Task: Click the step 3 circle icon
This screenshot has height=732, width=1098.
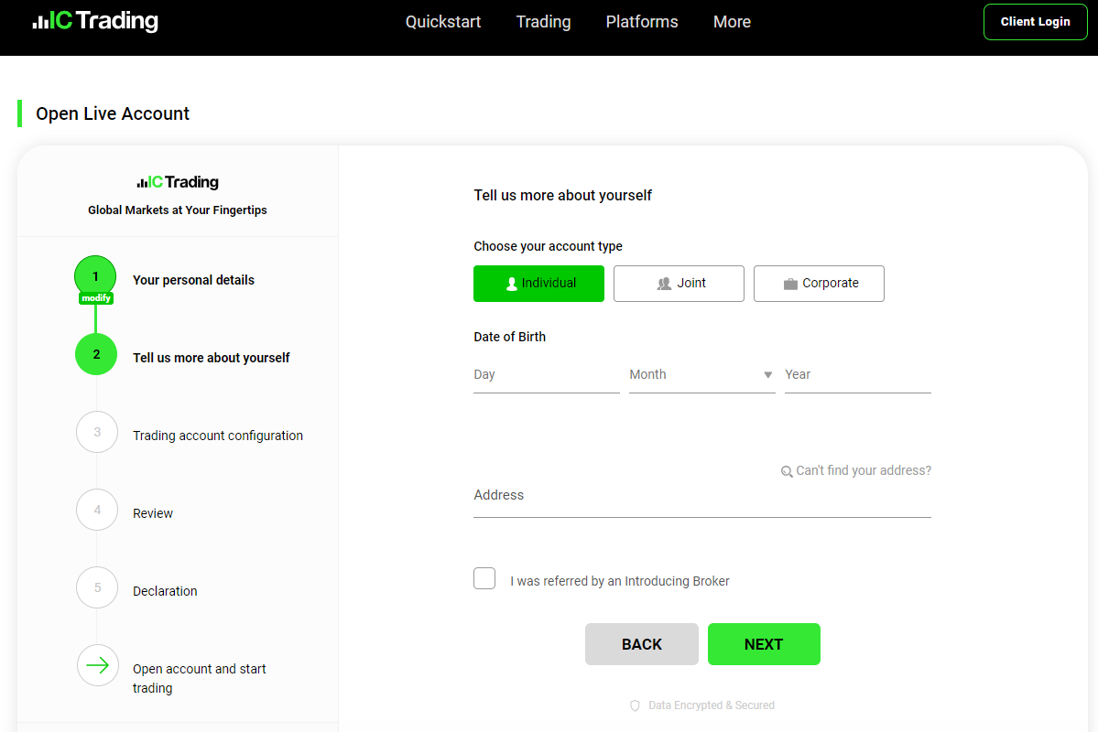Action: click(97, 432)
